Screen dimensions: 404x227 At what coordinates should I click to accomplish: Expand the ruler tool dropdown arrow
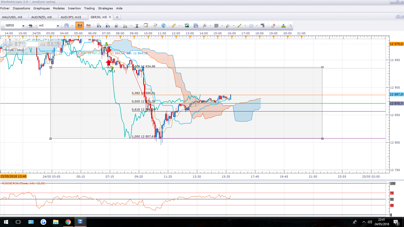[x=180, y=25]
